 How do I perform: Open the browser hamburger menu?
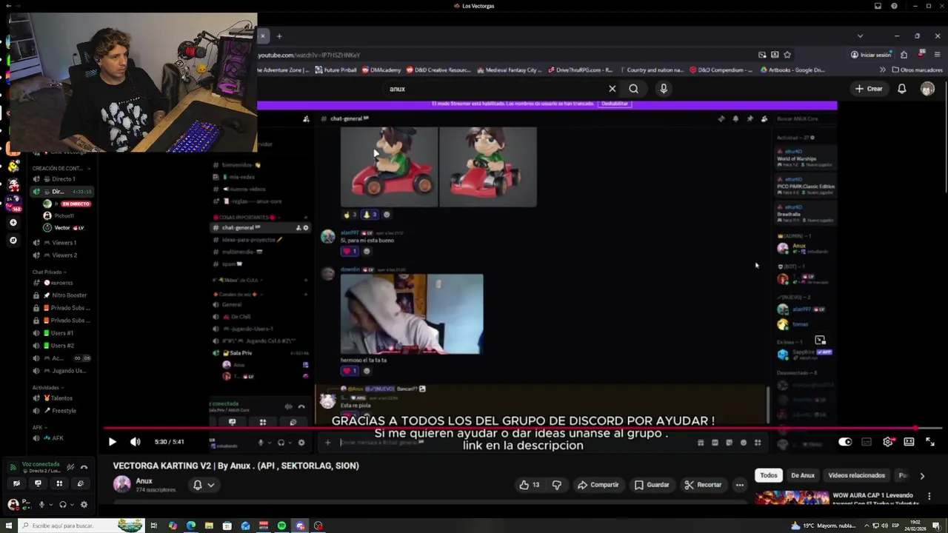937,55
